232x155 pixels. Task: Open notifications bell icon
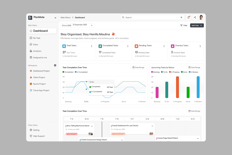(x=188, y=18)
